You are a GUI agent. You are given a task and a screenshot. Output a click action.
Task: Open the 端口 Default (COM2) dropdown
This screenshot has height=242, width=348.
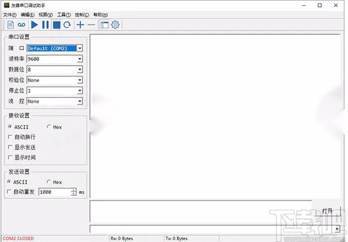(80, 48)
